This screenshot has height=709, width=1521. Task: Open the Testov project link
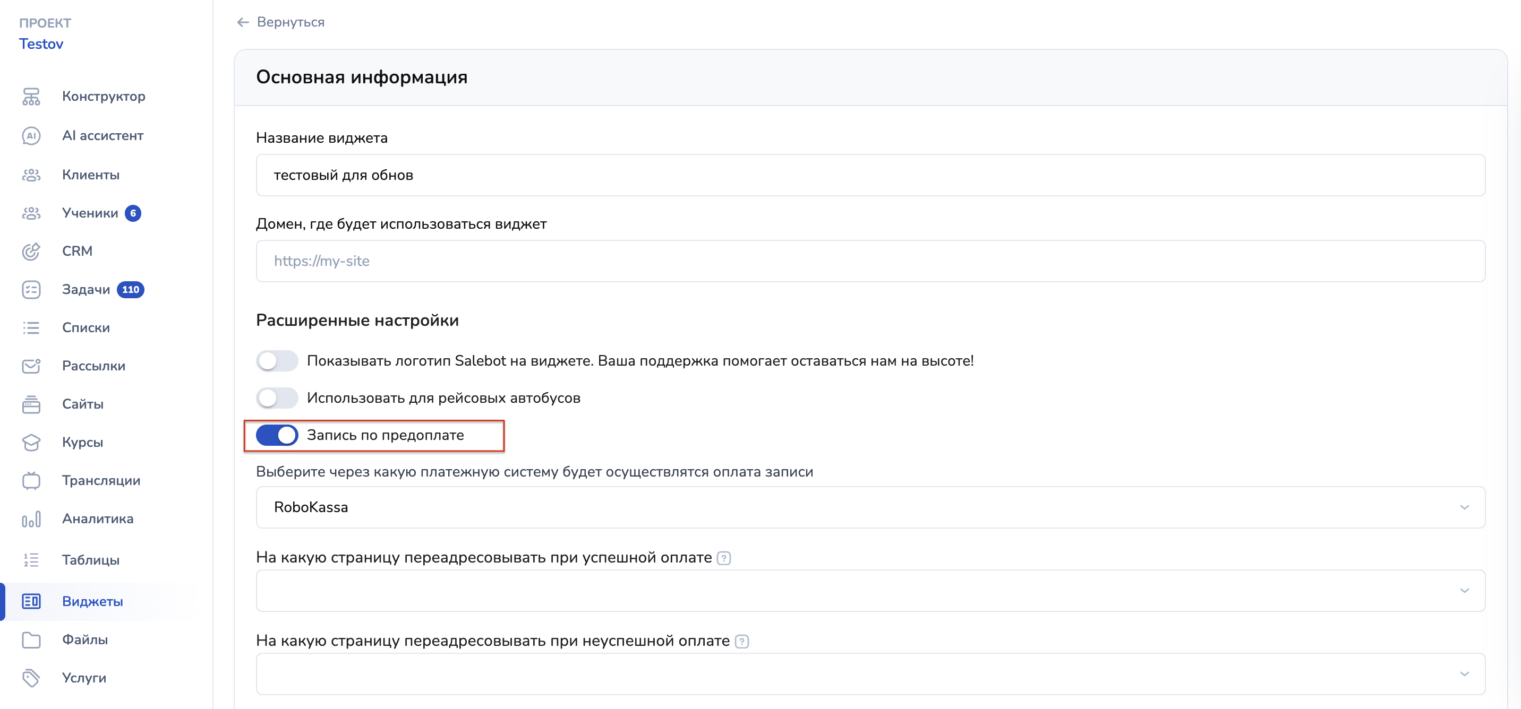click(41, 44)
